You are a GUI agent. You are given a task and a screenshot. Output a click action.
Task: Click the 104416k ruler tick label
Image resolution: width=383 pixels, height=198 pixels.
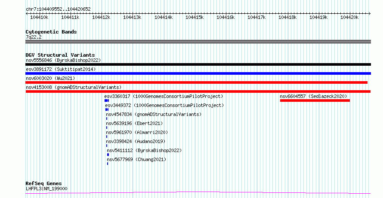click(x=225, y=17)
